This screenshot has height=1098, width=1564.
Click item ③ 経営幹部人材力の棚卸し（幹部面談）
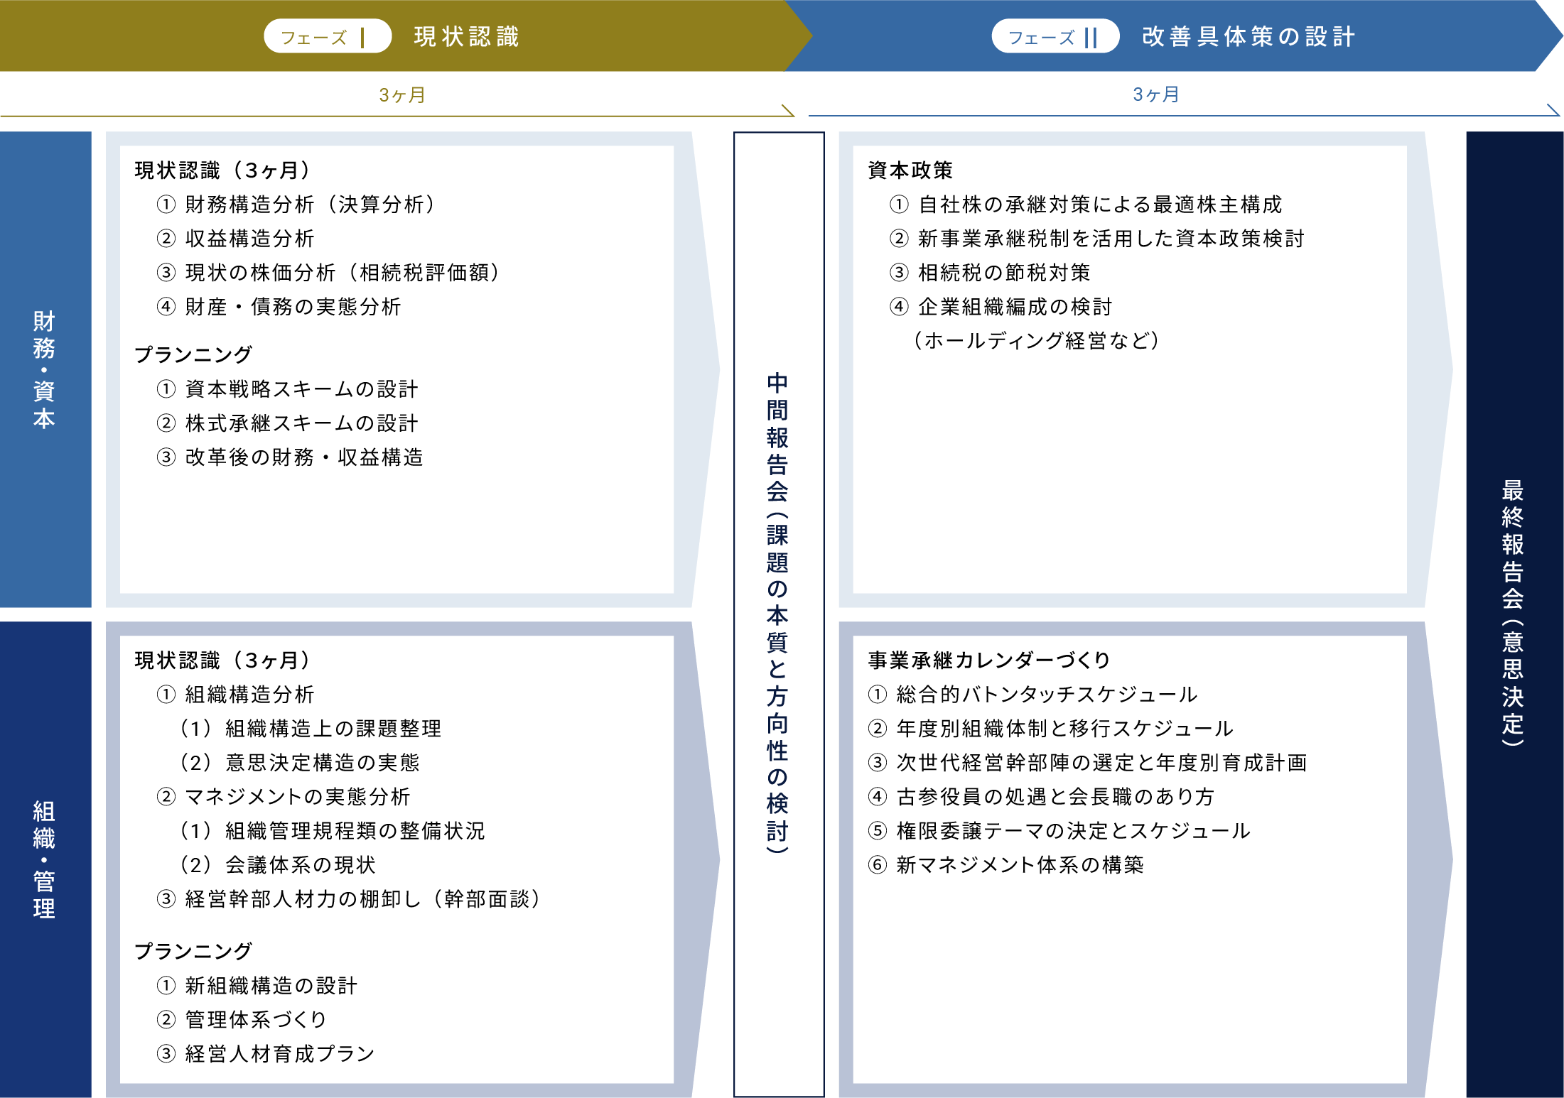click(x=348, y=899)
